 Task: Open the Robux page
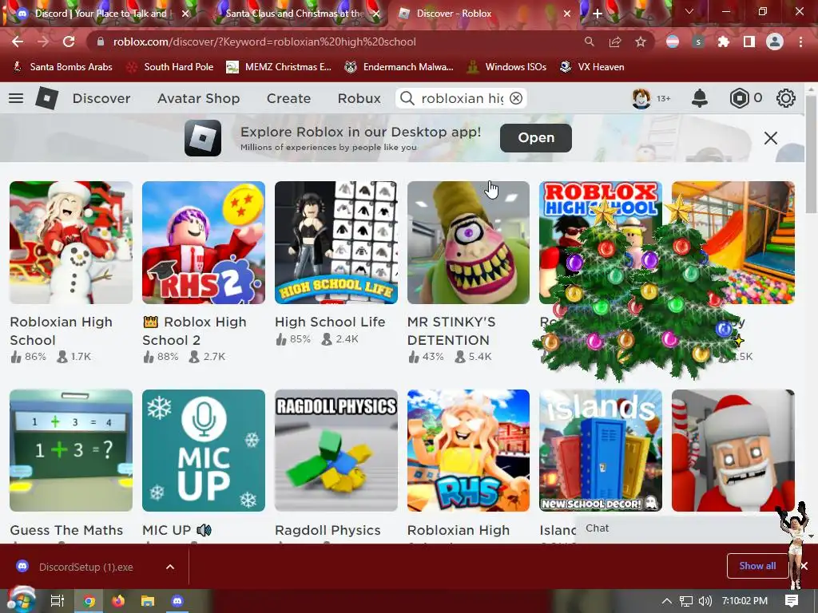point(359,98)
